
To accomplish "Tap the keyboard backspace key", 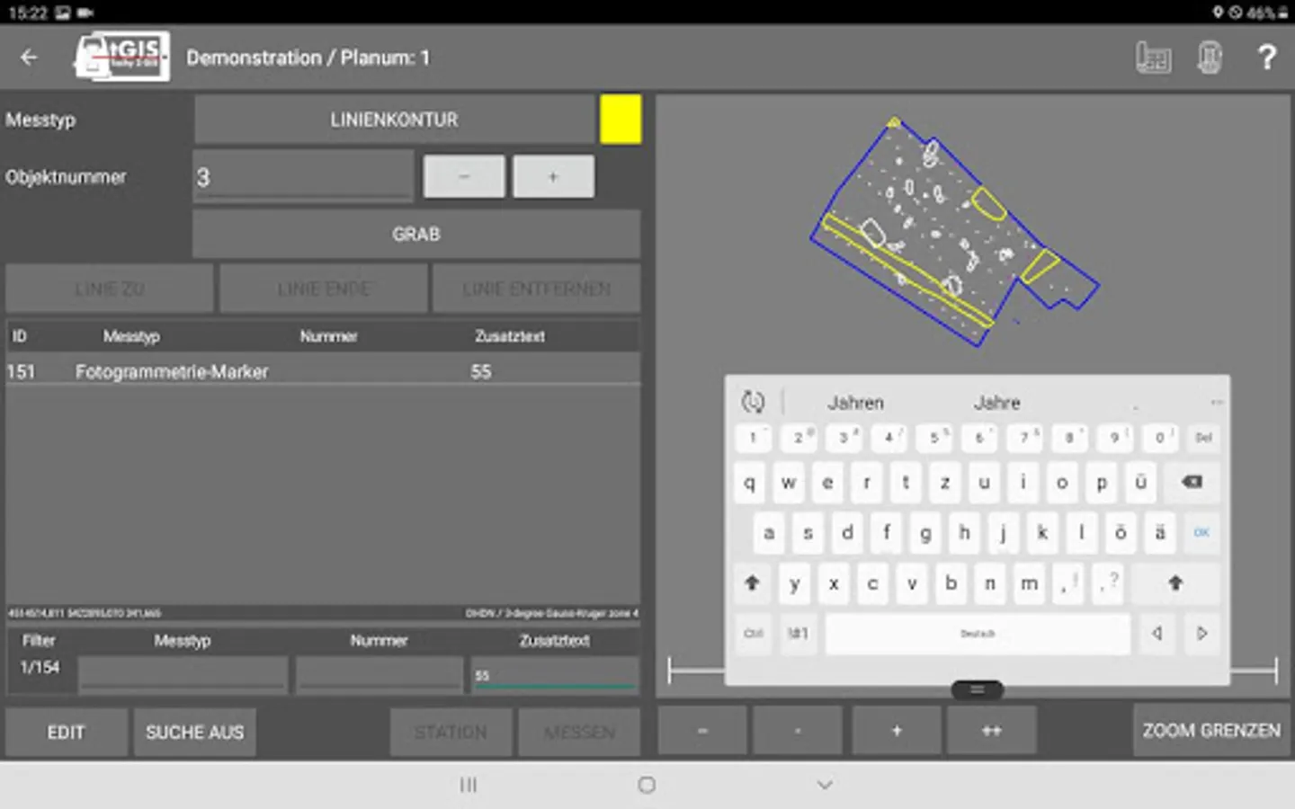I will click(x=1192, y=482).
